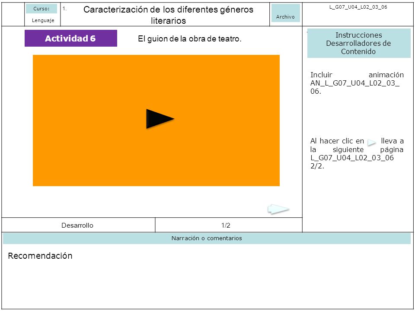Click the Archivo label box

coord(286,13)
